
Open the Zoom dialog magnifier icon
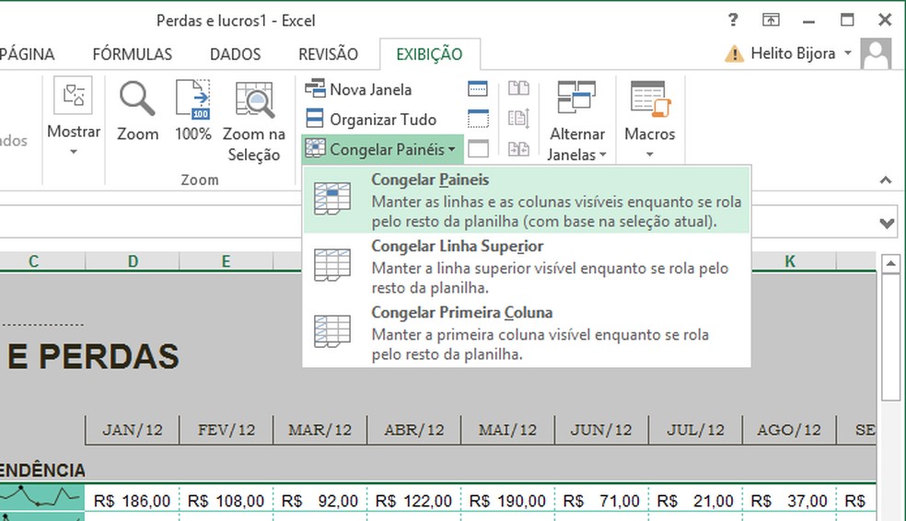coord(137,98)
